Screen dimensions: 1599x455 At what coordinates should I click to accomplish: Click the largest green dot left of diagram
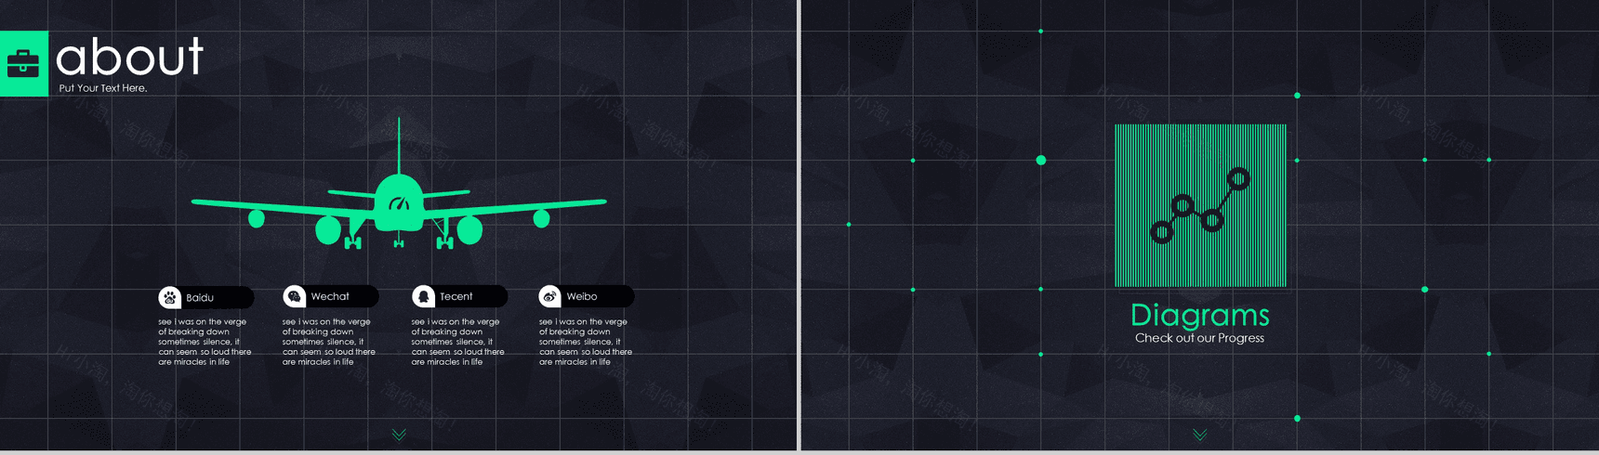pyautogui.click(x=1041, y=161)
